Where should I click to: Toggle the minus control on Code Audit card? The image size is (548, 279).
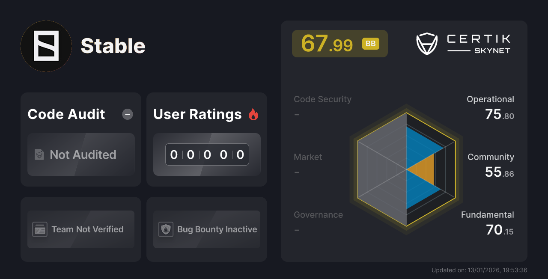pyautogui.click(x=127, y=114)
